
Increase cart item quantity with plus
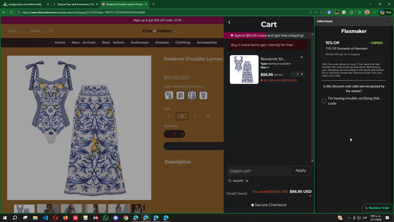(x=302, y=74)
